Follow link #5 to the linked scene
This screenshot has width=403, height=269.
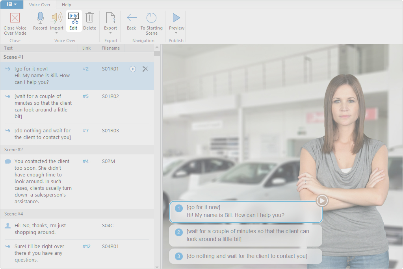(85, 96)
